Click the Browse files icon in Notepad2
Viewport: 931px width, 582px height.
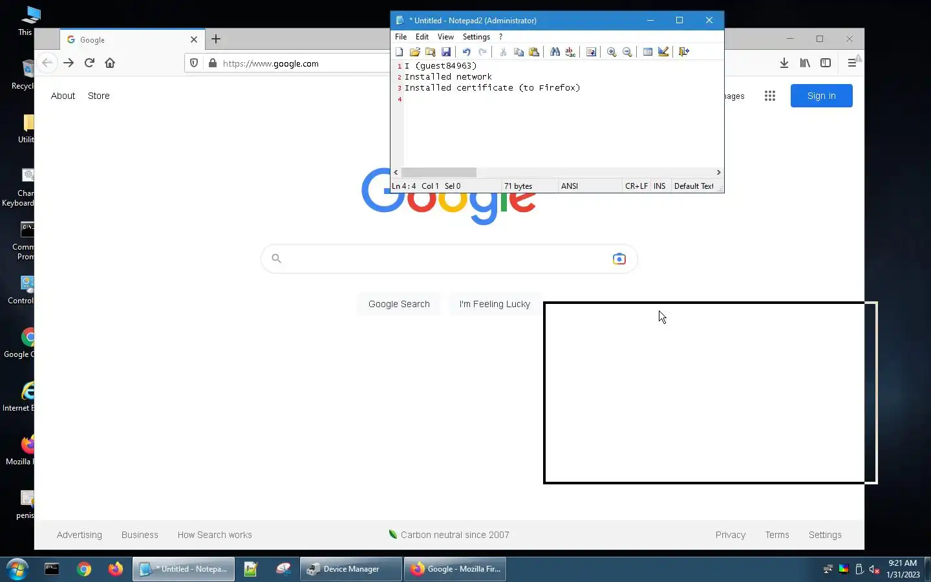point(431,52)
